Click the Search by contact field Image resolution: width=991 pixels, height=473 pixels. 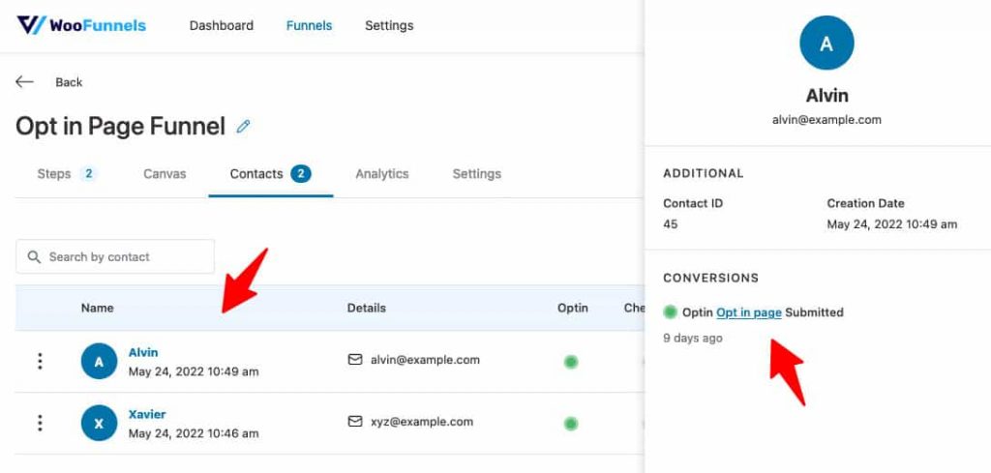tap(115, 256)
